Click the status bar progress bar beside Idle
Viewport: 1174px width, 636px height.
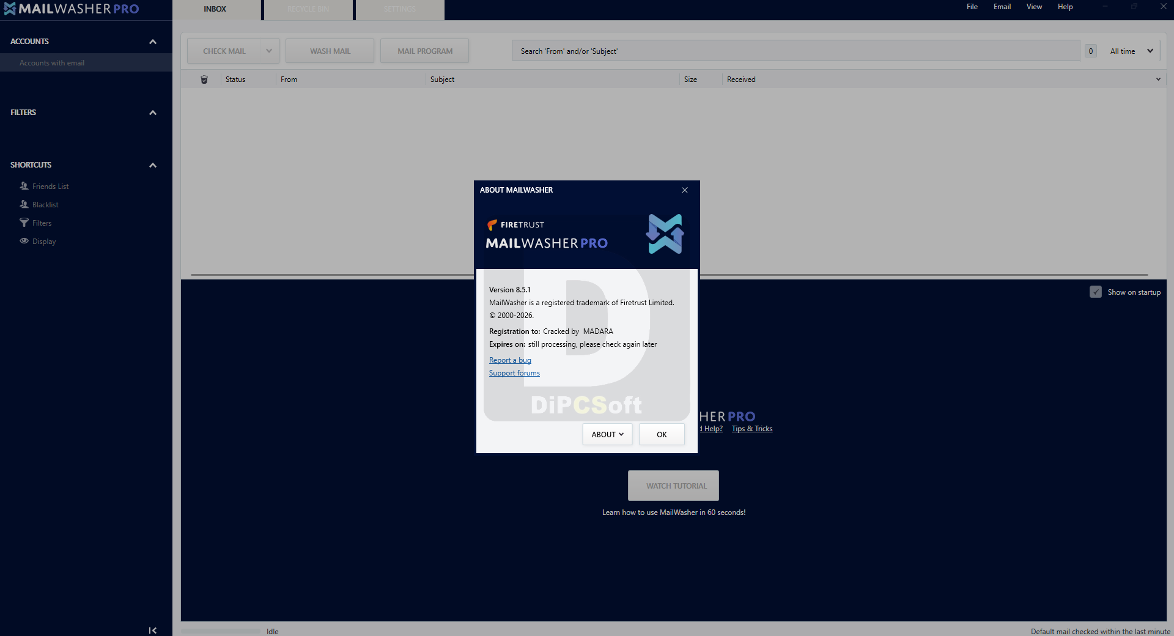click(221, 631)
